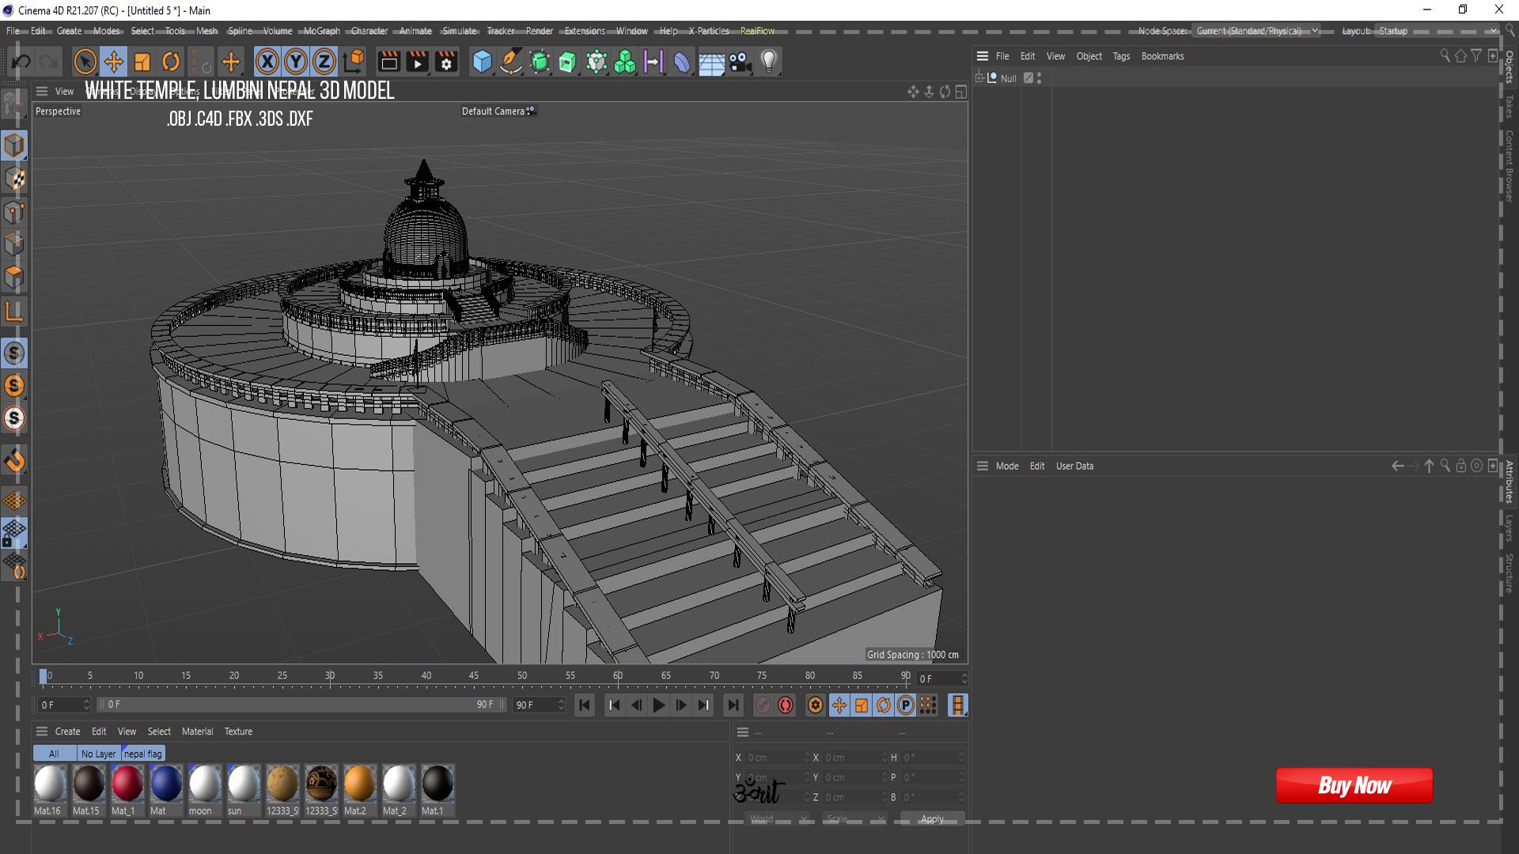Open the MoGraph menu
This screenshot has width=1519, height=854.
pyautogui.click(x=321, y=31)
